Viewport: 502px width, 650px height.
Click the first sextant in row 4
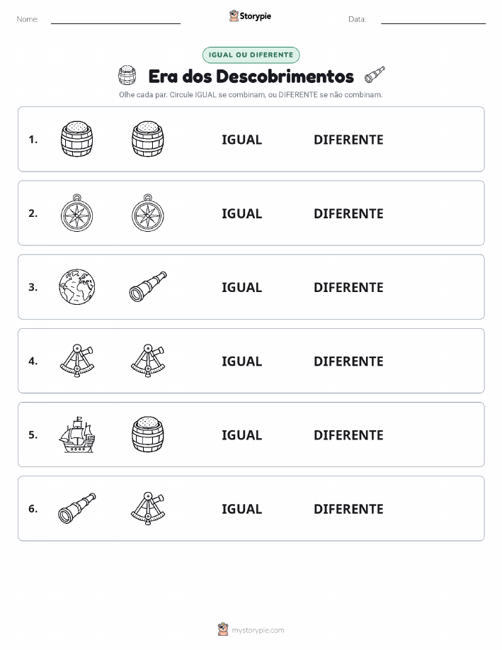(77, 360)
